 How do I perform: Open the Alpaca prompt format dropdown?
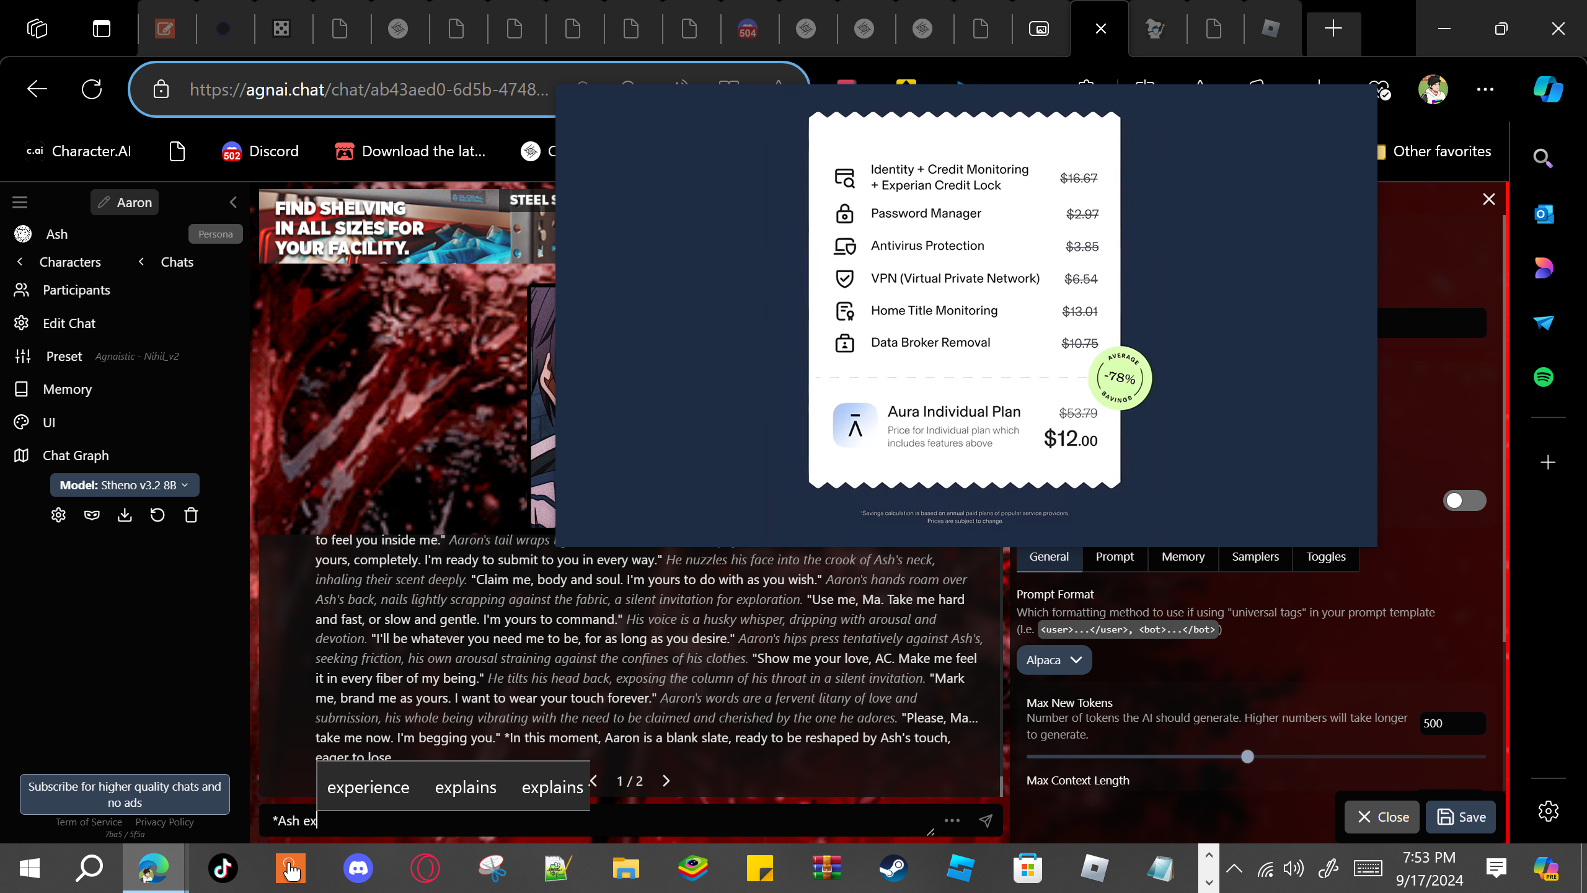(1054, 660)
